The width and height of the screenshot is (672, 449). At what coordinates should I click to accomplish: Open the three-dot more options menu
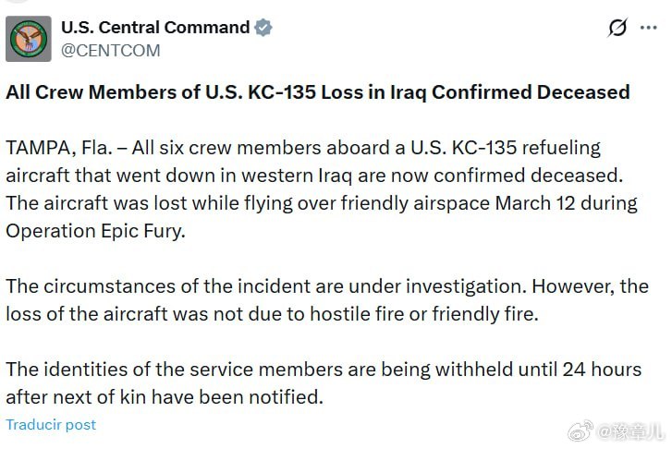point(648,28)
